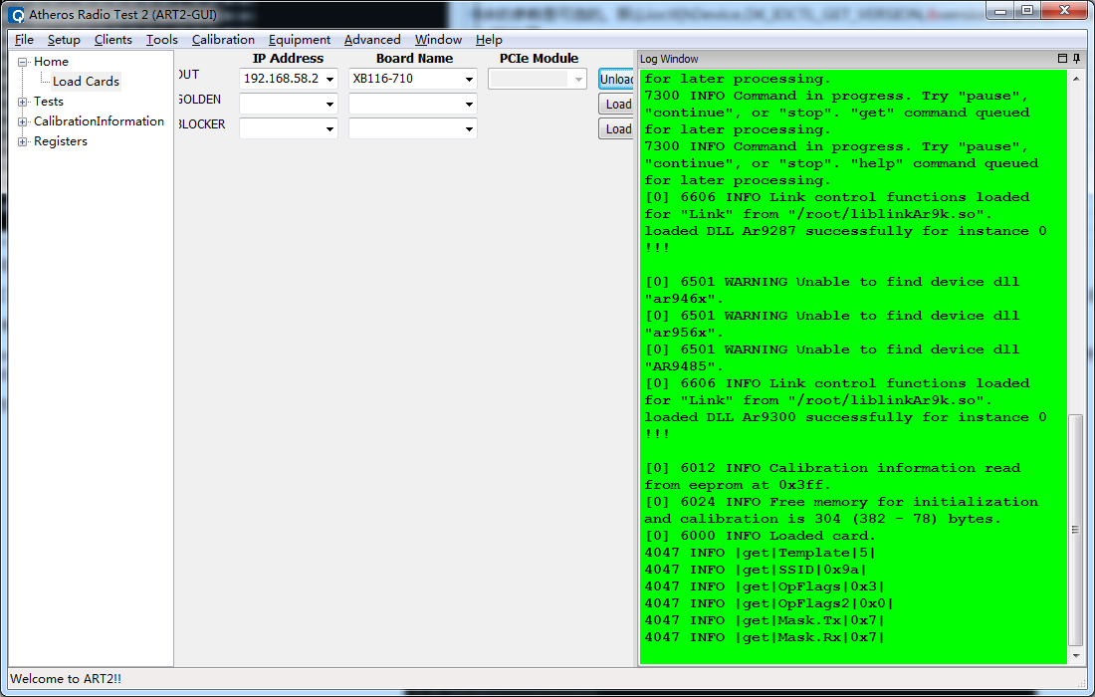Click the Log Window title text
Image resolution: width=1095 pixels, height=697 pixels.
669,60
